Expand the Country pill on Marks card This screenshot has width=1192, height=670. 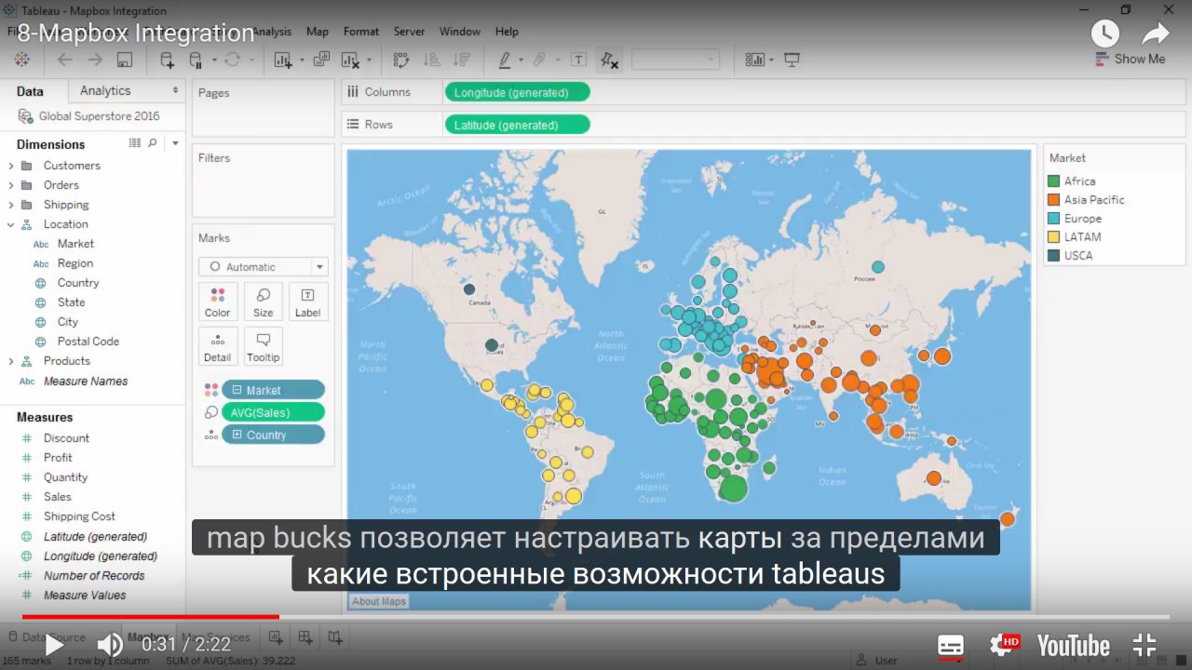(237, 435)
